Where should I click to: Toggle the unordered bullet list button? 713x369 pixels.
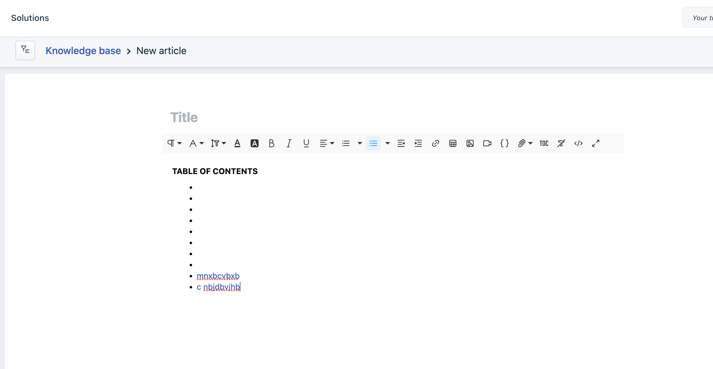[x=373, y=143]
